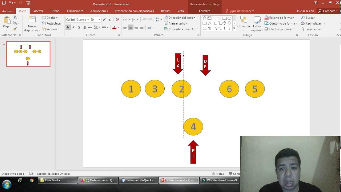Toggle bold N formatting
The height and width of the screenshot is (192, 341).
tap(68, 27)
